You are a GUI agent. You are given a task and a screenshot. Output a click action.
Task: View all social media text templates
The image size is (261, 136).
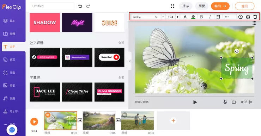coord(121,43)
